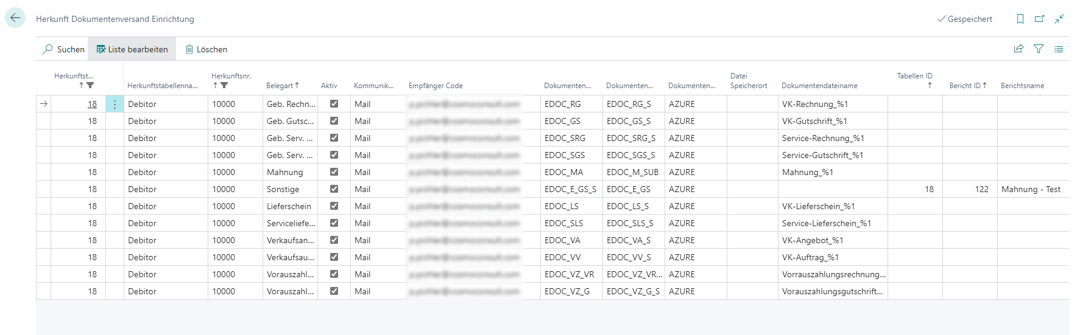Select the Mahnung - Test report name cell
This screenshot has height=335, width=1077.
tap(1031, 189)
